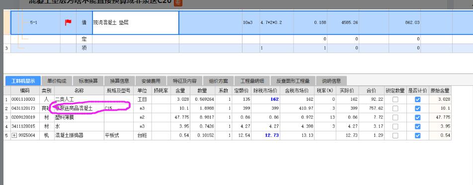Click the 862.03 total cell
The image size is (473, 185).
point(405,23)
